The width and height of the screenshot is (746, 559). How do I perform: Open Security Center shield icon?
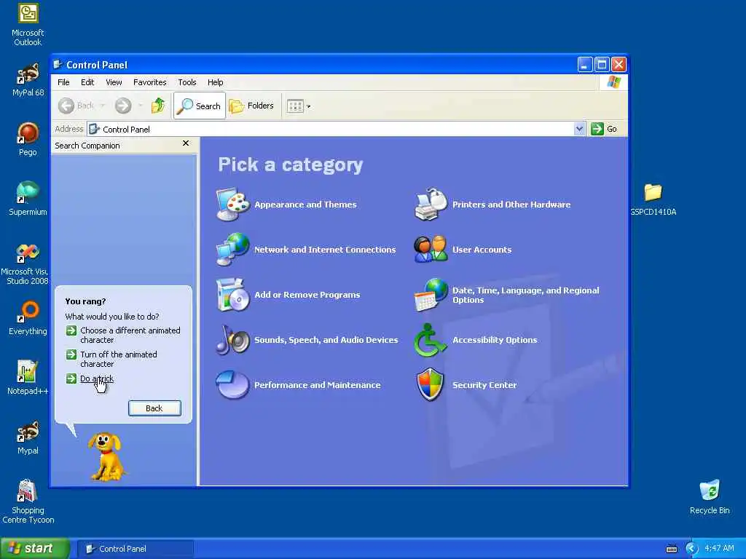[430, 384]
